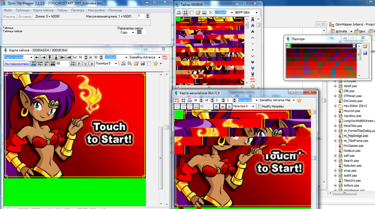Click the minus icon in Тайлы navigation column
Screen dimensions: 375x209
pos(253,44)
